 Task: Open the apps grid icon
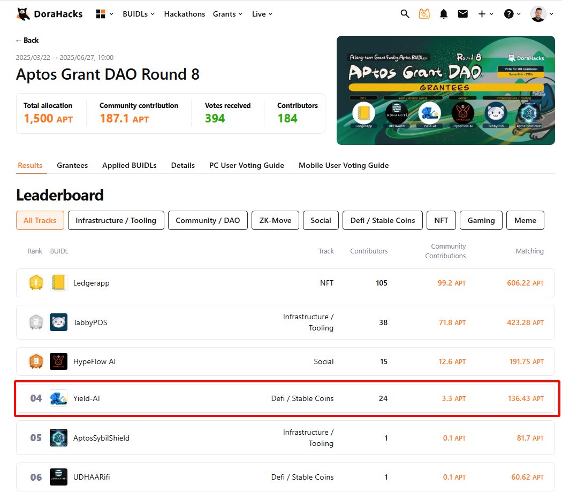point(101,14)
